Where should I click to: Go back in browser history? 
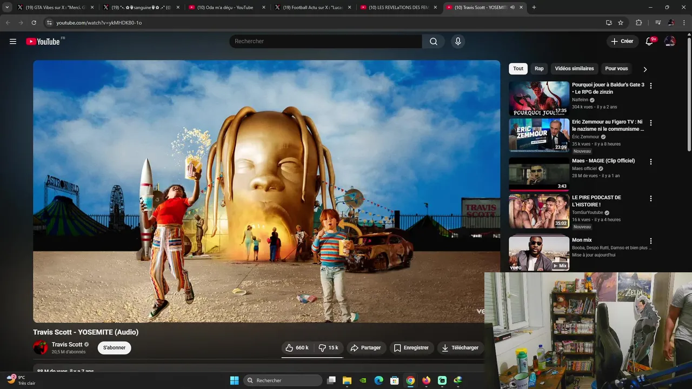[x=8, y=23]
